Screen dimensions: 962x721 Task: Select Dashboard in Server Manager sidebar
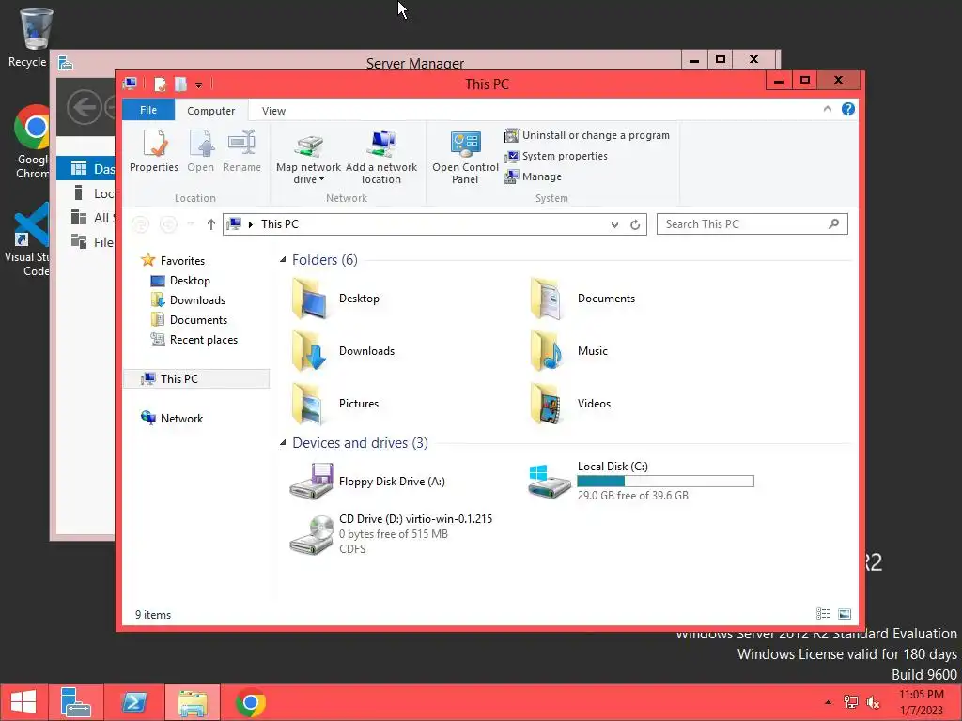[85, 169]
